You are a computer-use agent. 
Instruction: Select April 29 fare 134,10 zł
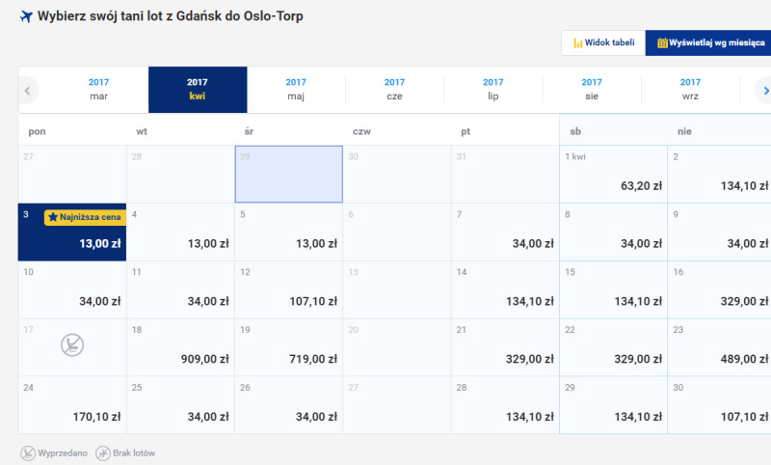click(x=613, y=405)
